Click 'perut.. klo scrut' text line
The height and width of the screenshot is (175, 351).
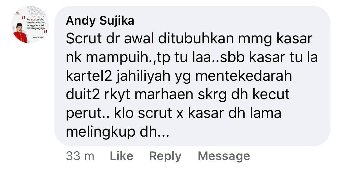click(x=119, y=114)
